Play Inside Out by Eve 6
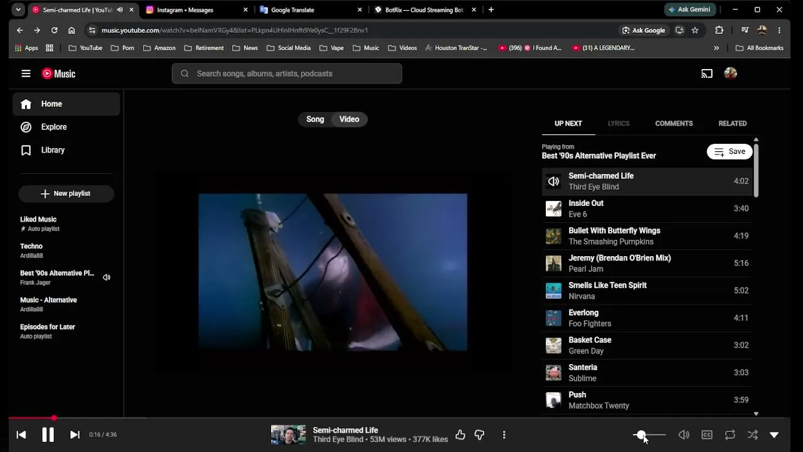Image resolution: width=803 pixels, height=452 pixels. coord(647,208)
